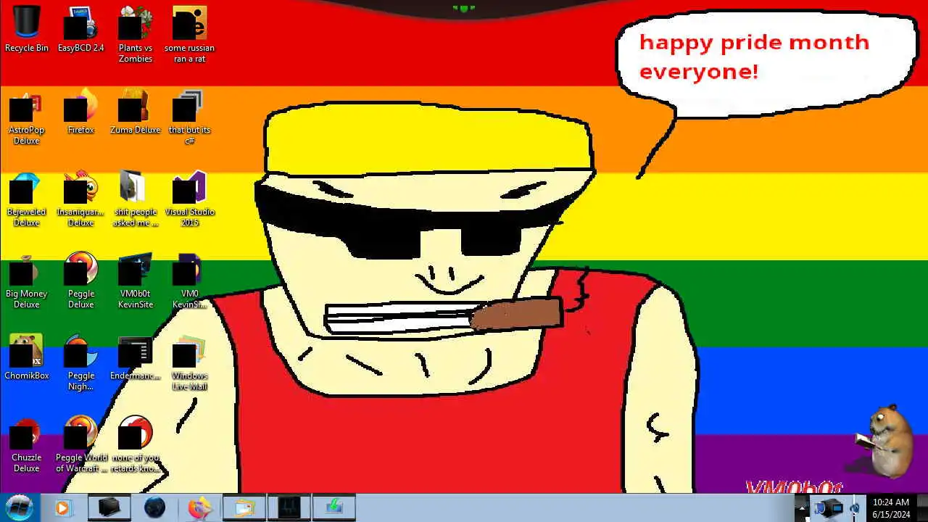
Task: Launch Bejeweled Deluxe from the desktop
Action: (27, 198)
